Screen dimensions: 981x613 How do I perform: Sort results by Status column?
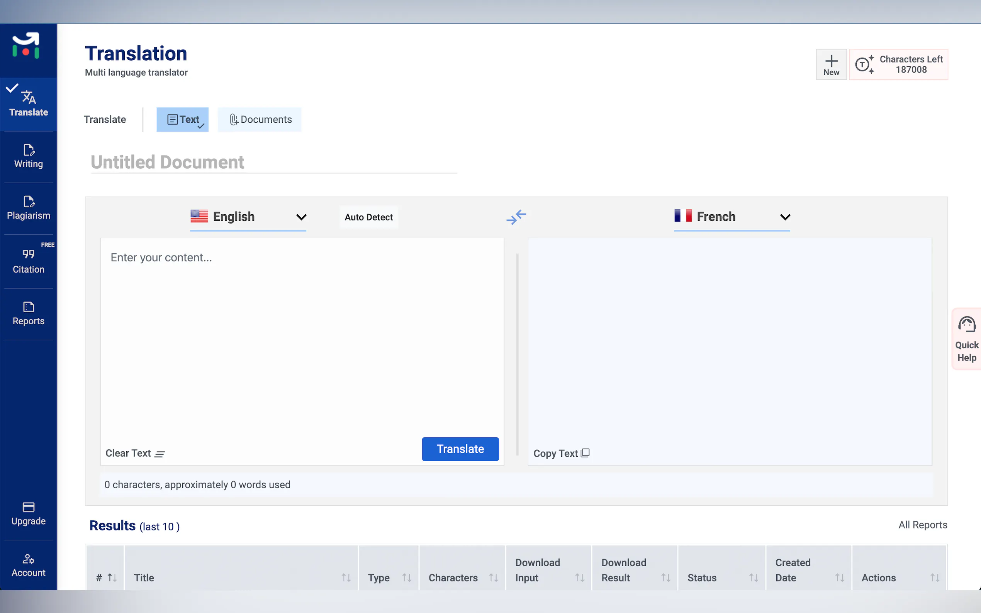(753, 577)
